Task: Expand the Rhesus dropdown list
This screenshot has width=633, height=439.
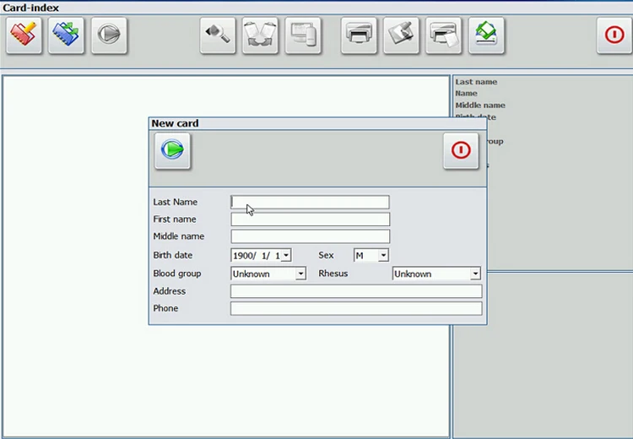Action: tap(475, 274)
